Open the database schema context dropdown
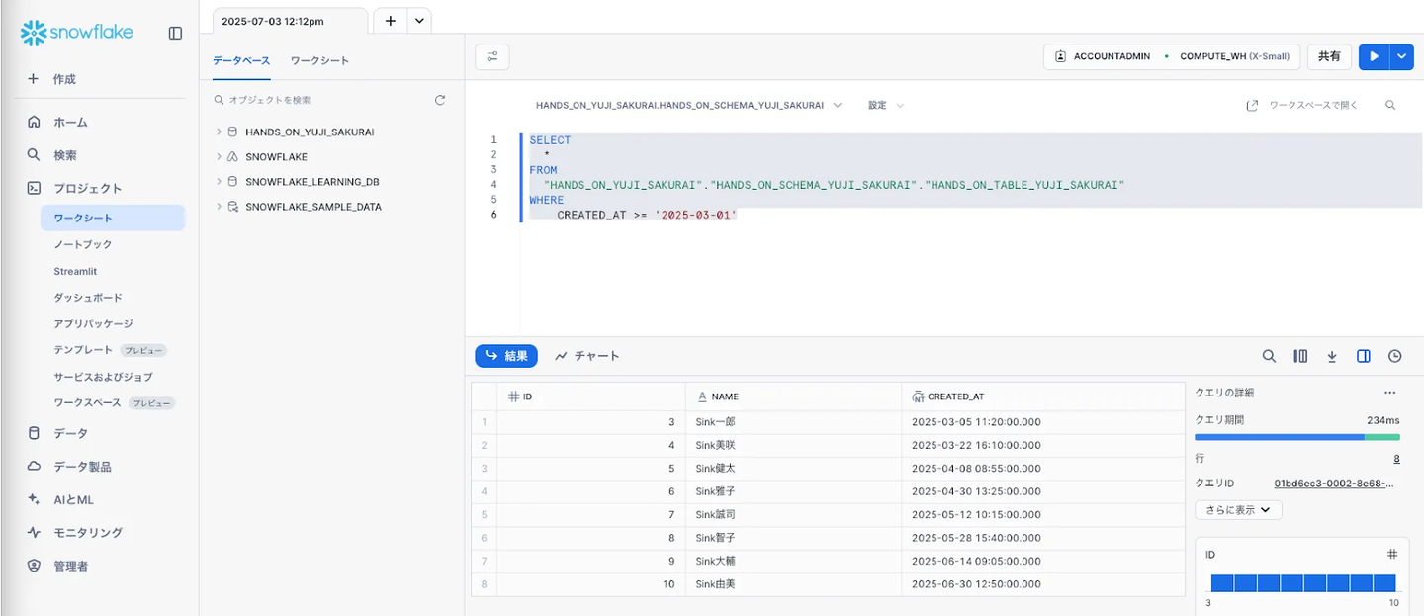Screen dimensions: 1424x616 (688, 105)
